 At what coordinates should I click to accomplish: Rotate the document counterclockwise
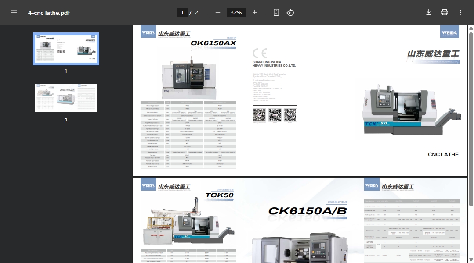pyautogui.click(x=290, y=12)
